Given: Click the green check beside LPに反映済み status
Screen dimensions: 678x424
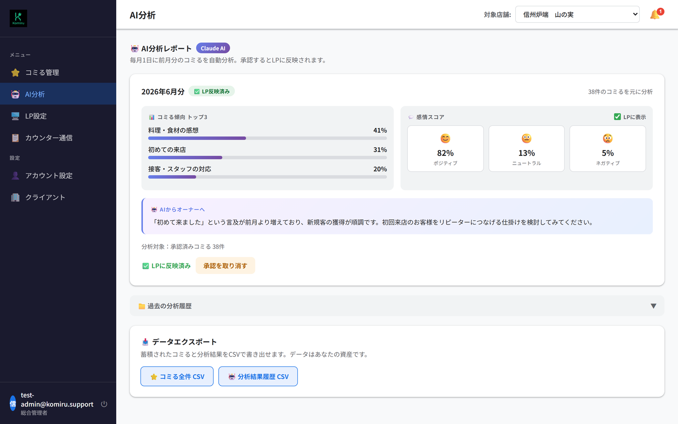Looking at the screenshot, I should tap(145, 266).
